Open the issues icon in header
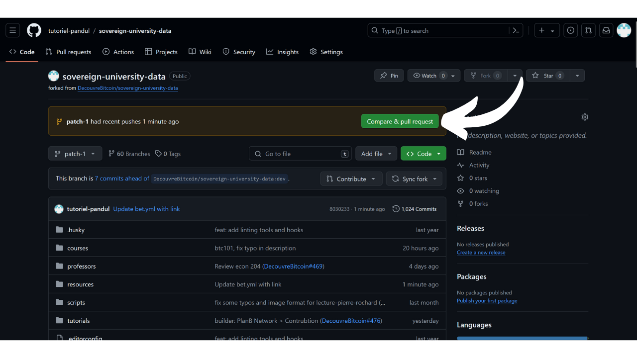This screenshot has height=358, width=637. pyautogui.click(x=570, y=30)
